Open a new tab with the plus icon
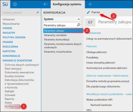Image resolution: width=133 pixels, height=112 pixels. [x=90, y=4]
